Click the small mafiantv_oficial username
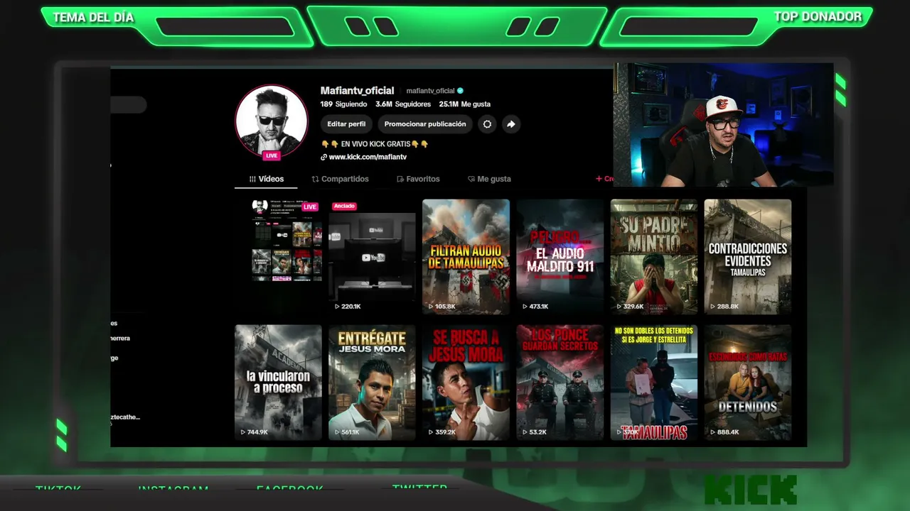The image size is (910, 511). [x=430, y=91]
